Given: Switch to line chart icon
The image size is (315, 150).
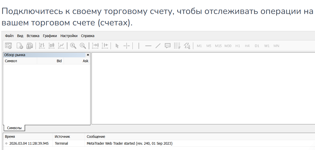Looking at the screenshot, I should pyautogui.click(x=61, y=46).
